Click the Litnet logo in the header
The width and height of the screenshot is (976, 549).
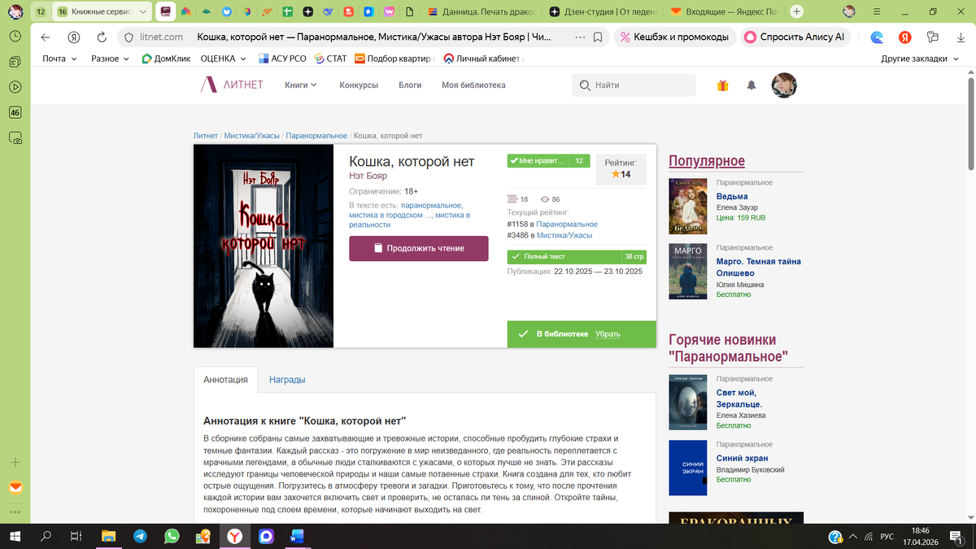point(231,85)
